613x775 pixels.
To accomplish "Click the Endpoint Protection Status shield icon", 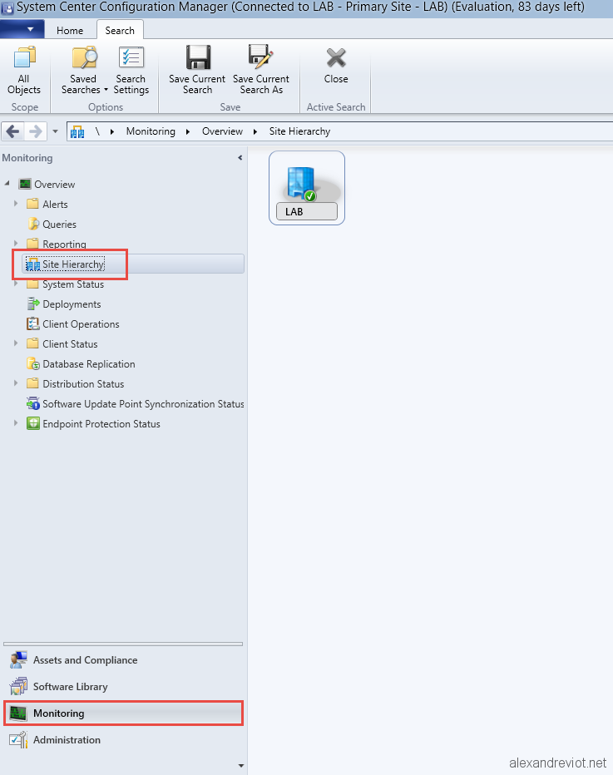I will (x=33, y=423).
